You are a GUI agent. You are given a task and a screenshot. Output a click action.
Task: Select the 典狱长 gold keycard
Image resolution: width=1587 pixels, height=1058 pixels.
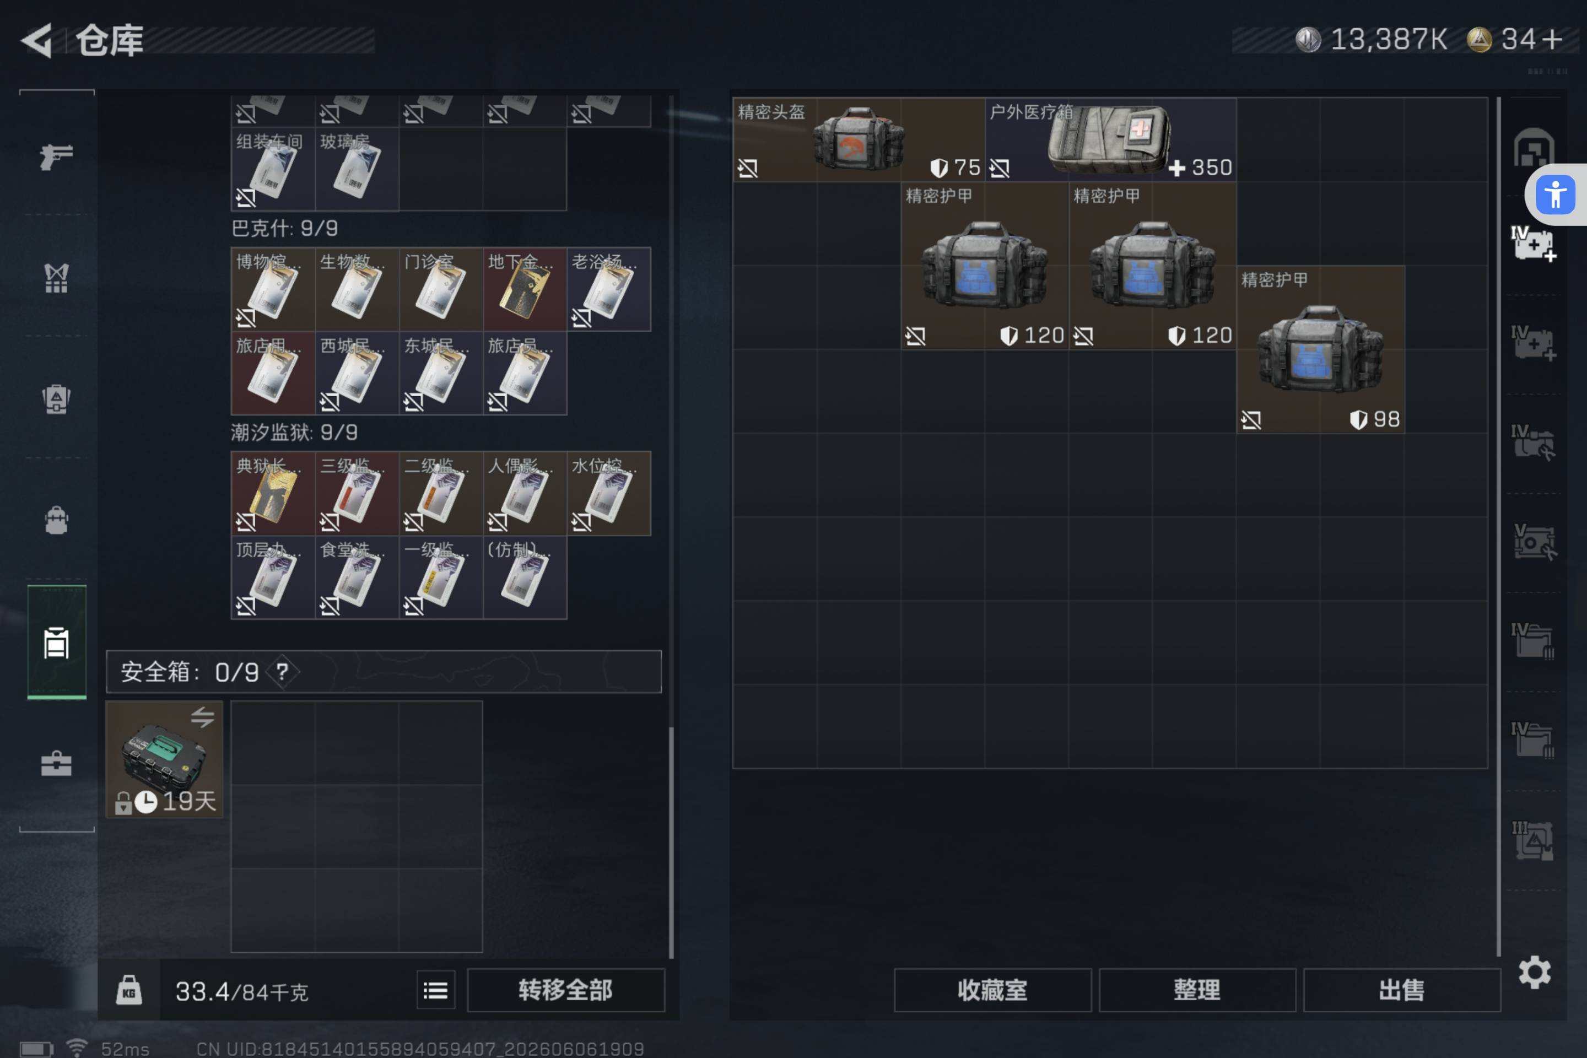[273, 494]
